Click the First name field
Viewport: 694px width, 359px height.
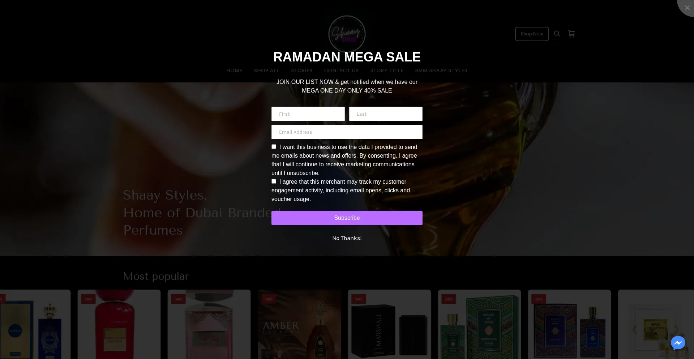[x=308, y=114]
